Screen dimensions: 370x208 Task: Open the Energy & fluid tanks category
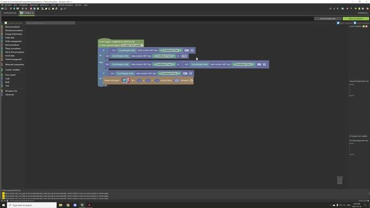14,34
